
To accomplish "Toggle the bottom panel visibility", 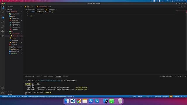I will (x=179, y=3).
